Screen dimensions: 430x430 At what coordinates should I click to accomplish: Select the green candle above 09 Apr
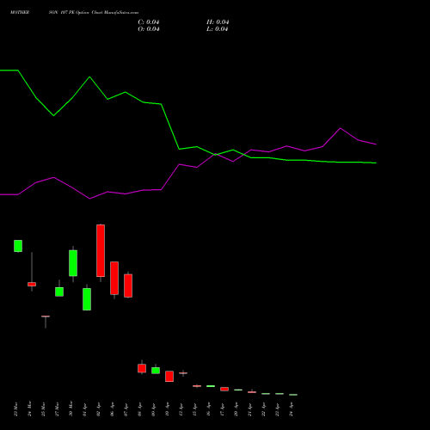tap(156, 371)
